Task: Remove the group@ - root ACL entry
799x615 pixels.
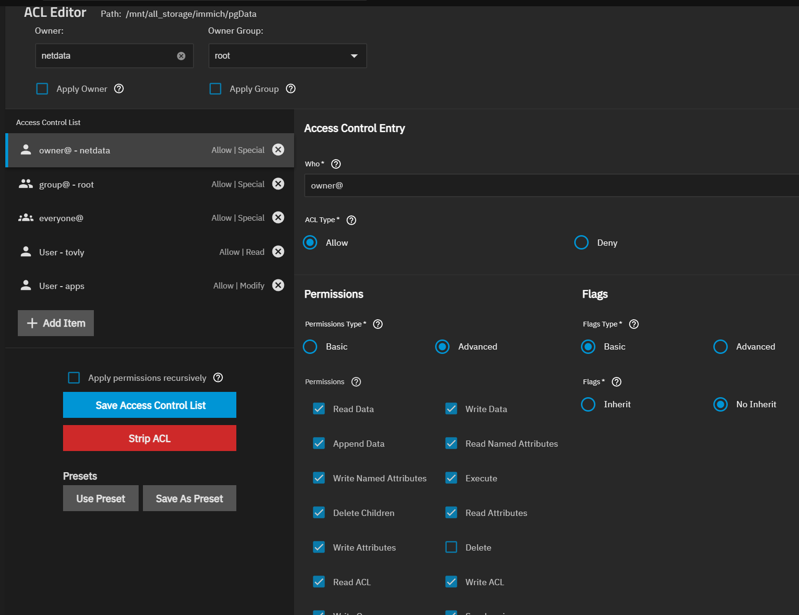Action: 278,184
